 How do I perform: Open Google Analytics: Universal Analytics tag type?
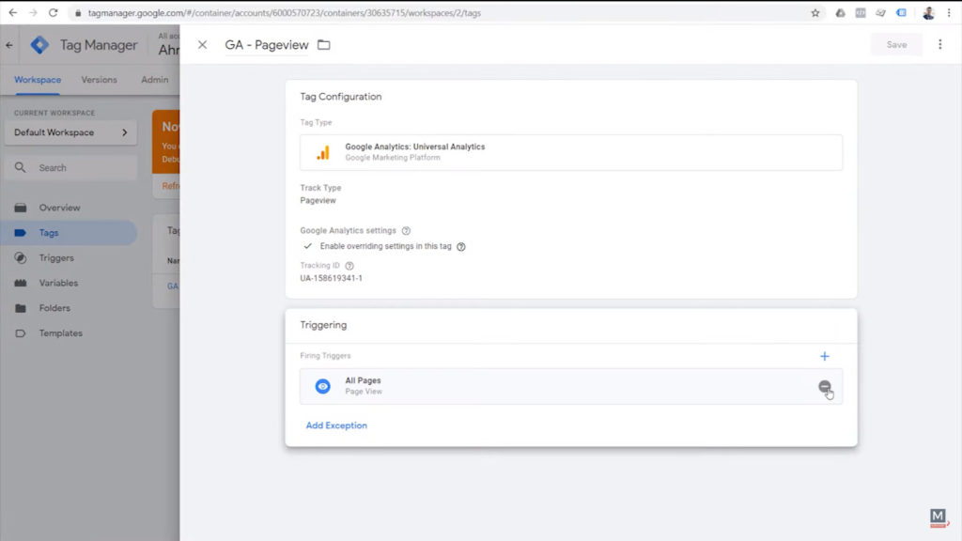[x=570, y=152]
